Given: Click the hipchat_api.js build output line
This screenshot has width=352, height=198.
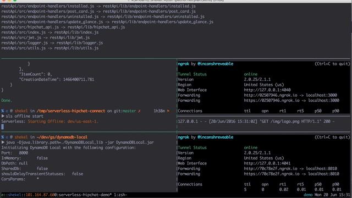Looking at the screenshot, I should [63, 27].
